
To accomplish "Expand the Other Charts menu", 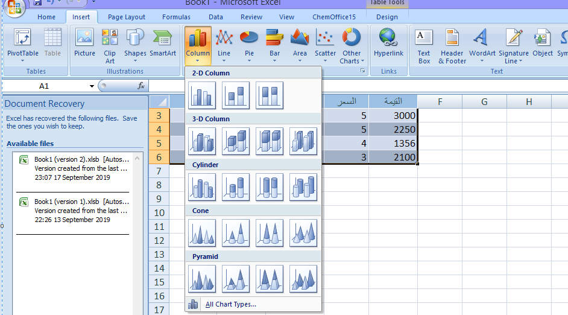I will (x=352, y=46).
